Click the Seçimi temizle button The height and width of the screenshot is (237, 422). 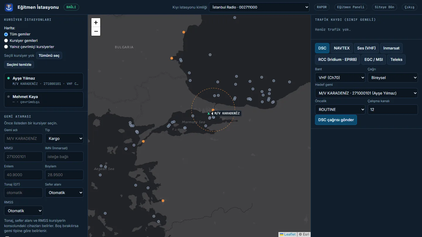point(19,65)
